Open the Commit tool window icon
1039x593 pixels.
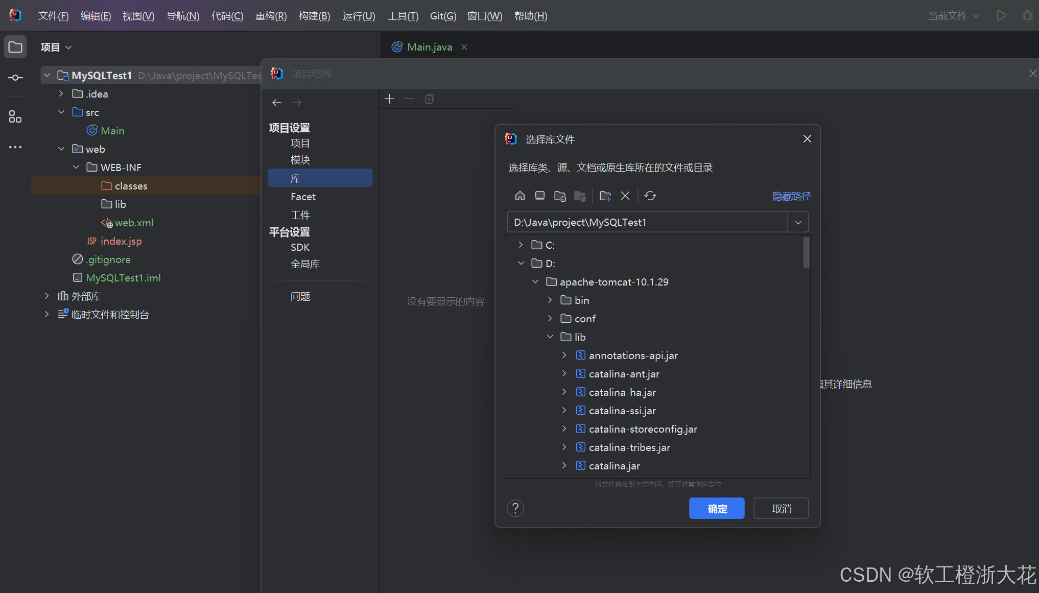[x=15, y=78]
